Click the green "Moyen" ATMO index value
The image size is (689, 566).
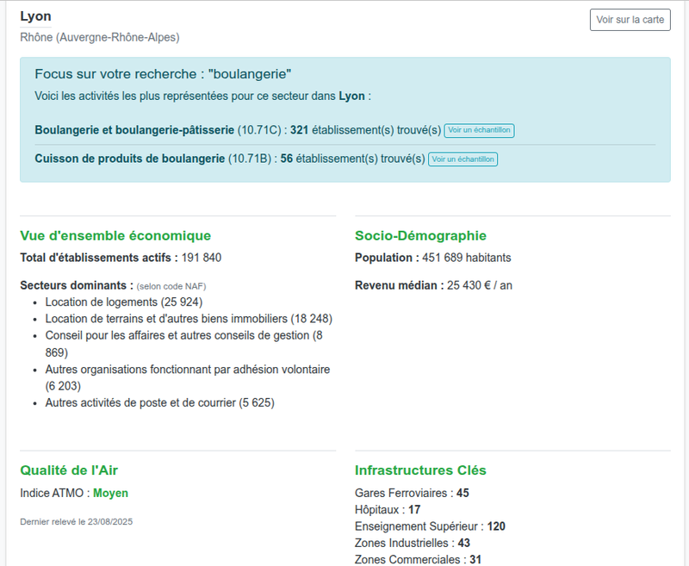point(110,494)
